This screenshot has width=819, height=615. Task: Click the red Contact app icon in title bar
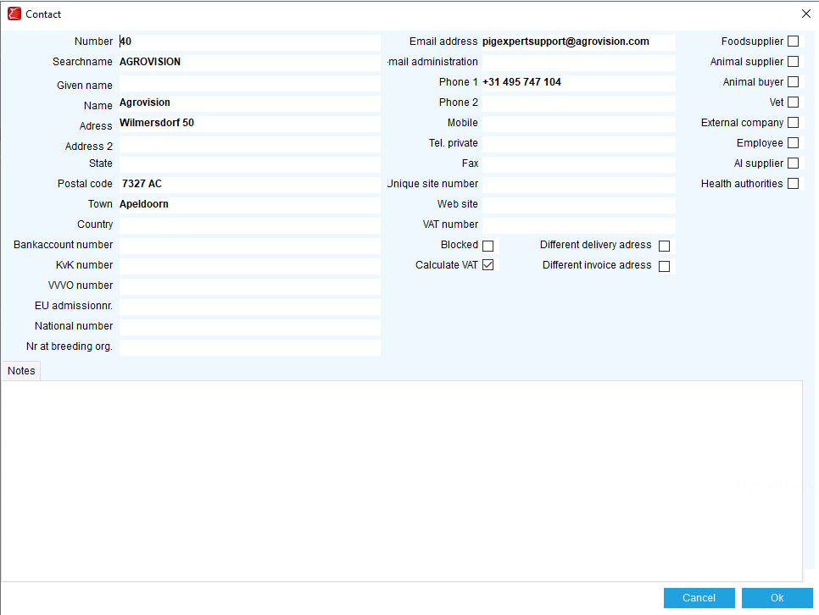tap(14, 14)
